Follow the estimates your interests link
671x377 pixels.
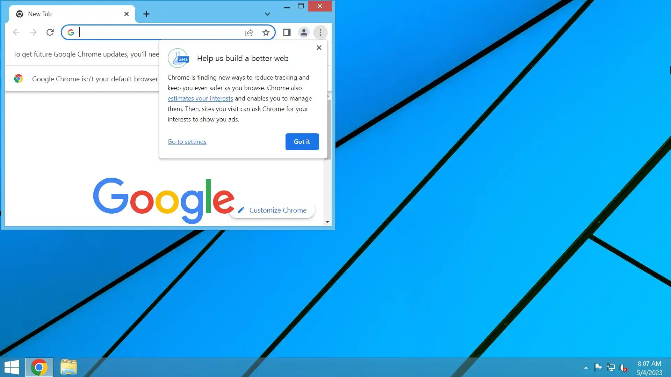[200, 98]
